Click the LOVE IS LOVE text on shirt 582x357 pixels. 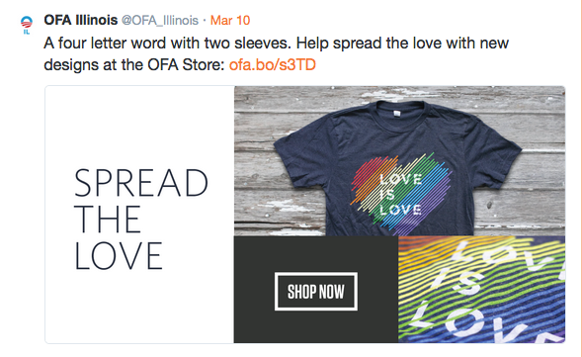(400, 194)
